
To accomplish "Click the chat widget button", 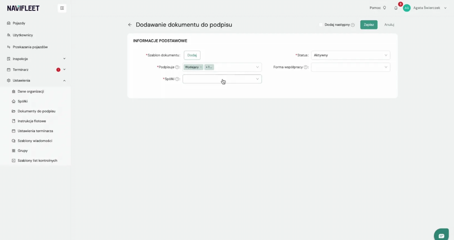I will [x=441, y=235].
